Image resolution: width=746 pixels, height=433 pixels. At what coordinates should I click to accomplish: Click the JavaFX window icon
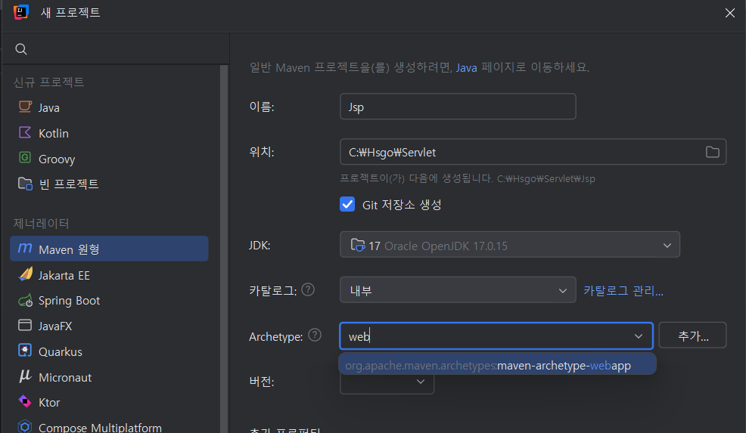pos(25,325)
